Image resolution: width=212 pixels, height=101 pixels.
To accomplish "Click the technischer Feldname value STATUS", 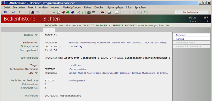I will pos(49,80).
